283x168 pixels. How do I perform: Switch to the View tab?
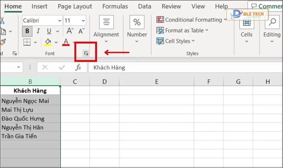coord(198,6)
